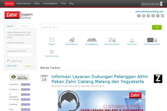Viewport: 167px width, 111px height.
Task: Click the Download Terbatas locked icon
Action: click(x=112, y=40)
